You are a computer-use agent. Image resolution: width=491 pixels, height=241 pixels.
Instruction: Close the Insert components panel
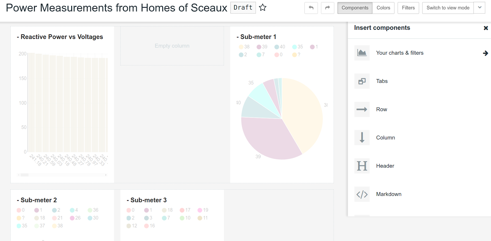[x=486, y=28]
